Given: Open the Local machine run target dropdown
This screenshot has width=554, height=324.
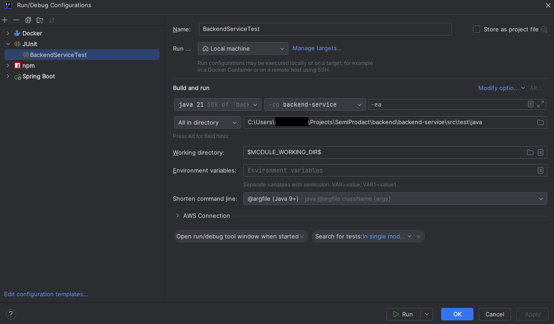Looking at the screenshot, I should pos(243,48).
